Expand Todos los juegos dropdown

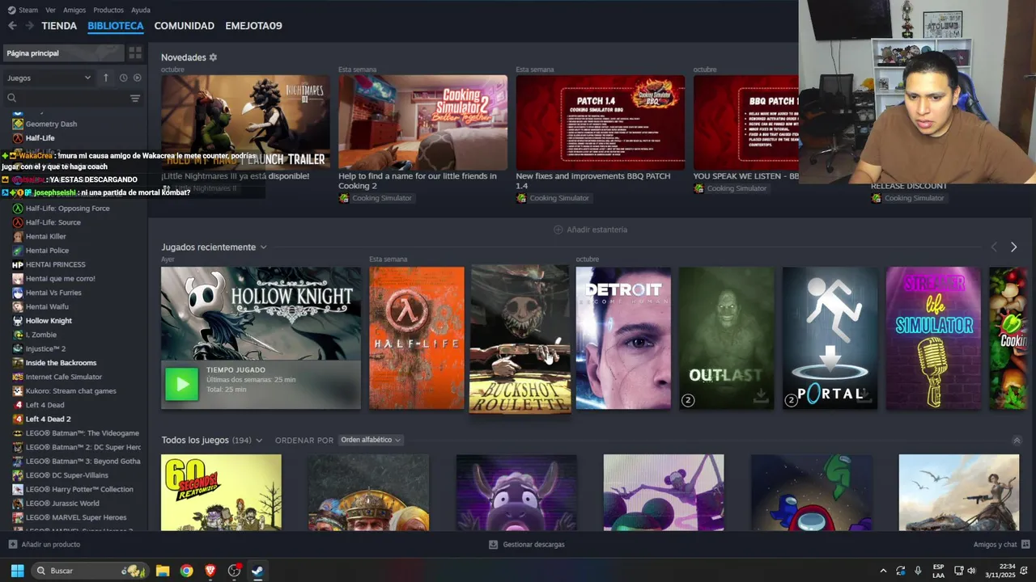coord(259,441)
